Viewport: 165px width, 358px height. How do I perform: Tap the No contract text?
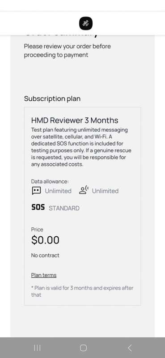point(45,255)
